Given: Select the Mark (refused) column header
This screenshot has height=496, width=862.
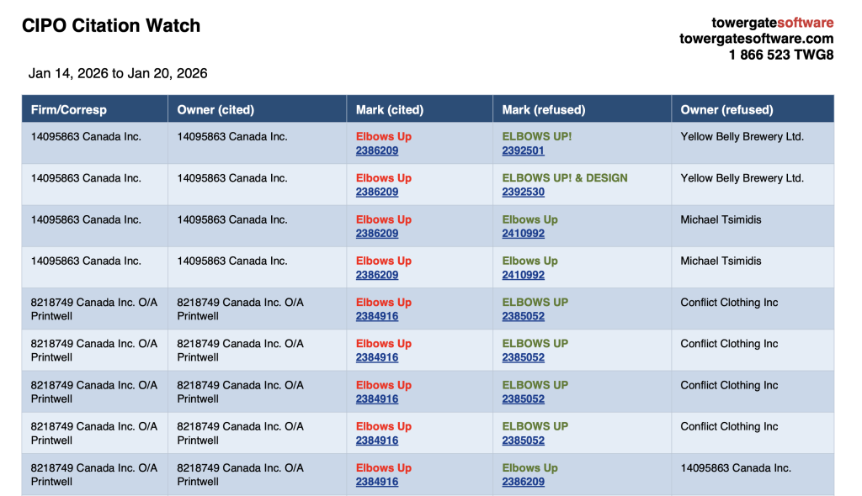Looking at the screenshot, I should coord(544,109).
